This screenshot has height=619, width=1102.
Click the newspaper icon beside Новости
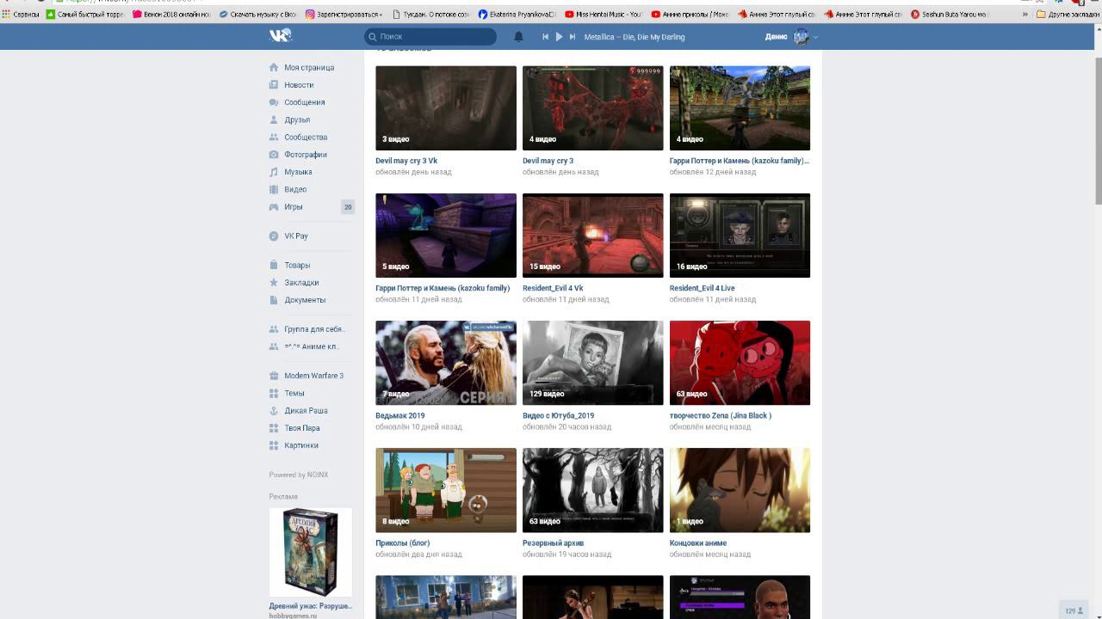[x=274, y=85]
